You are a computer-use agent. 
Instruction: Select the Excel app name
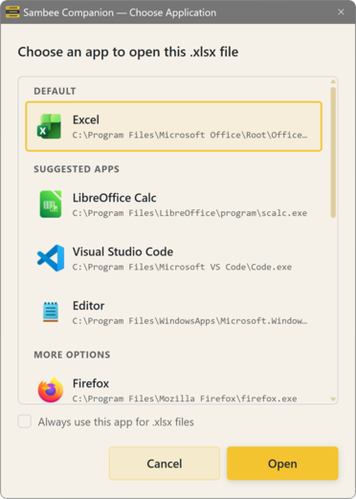click(86, 119)
